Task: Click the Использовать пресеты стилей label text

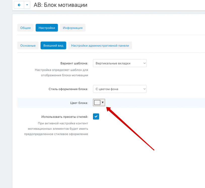Action: pos(65,117)
